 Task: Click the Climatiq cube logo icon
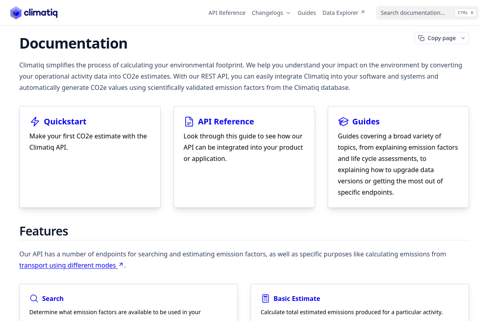click(x=16, y=13)
